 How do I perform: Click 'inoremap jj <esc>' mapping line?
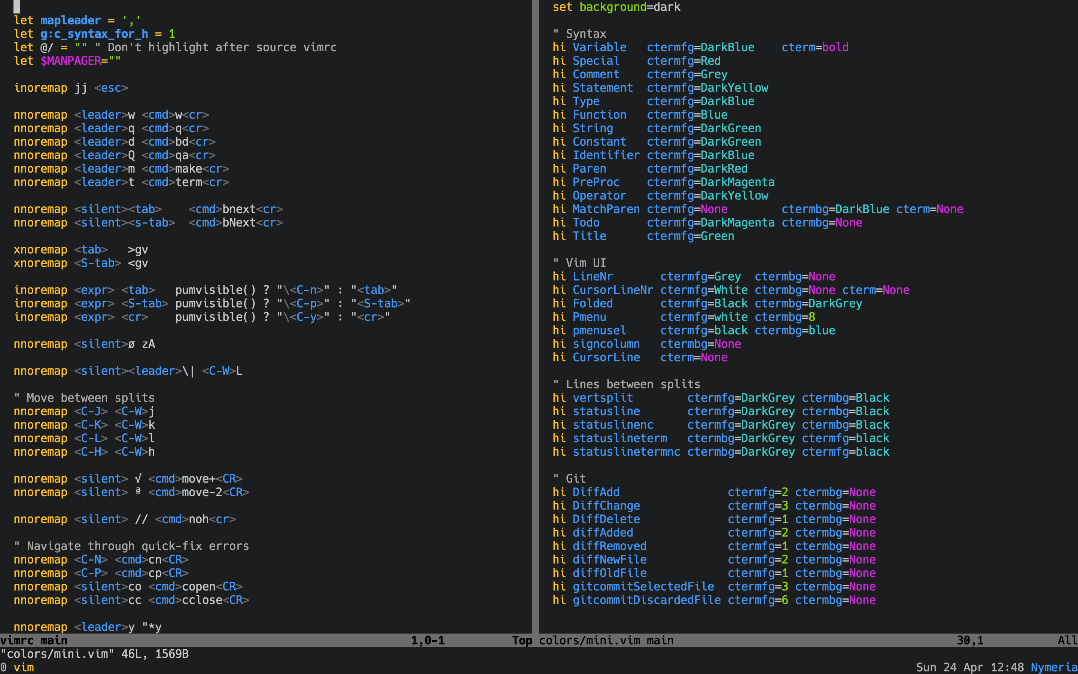coord(71,88)
